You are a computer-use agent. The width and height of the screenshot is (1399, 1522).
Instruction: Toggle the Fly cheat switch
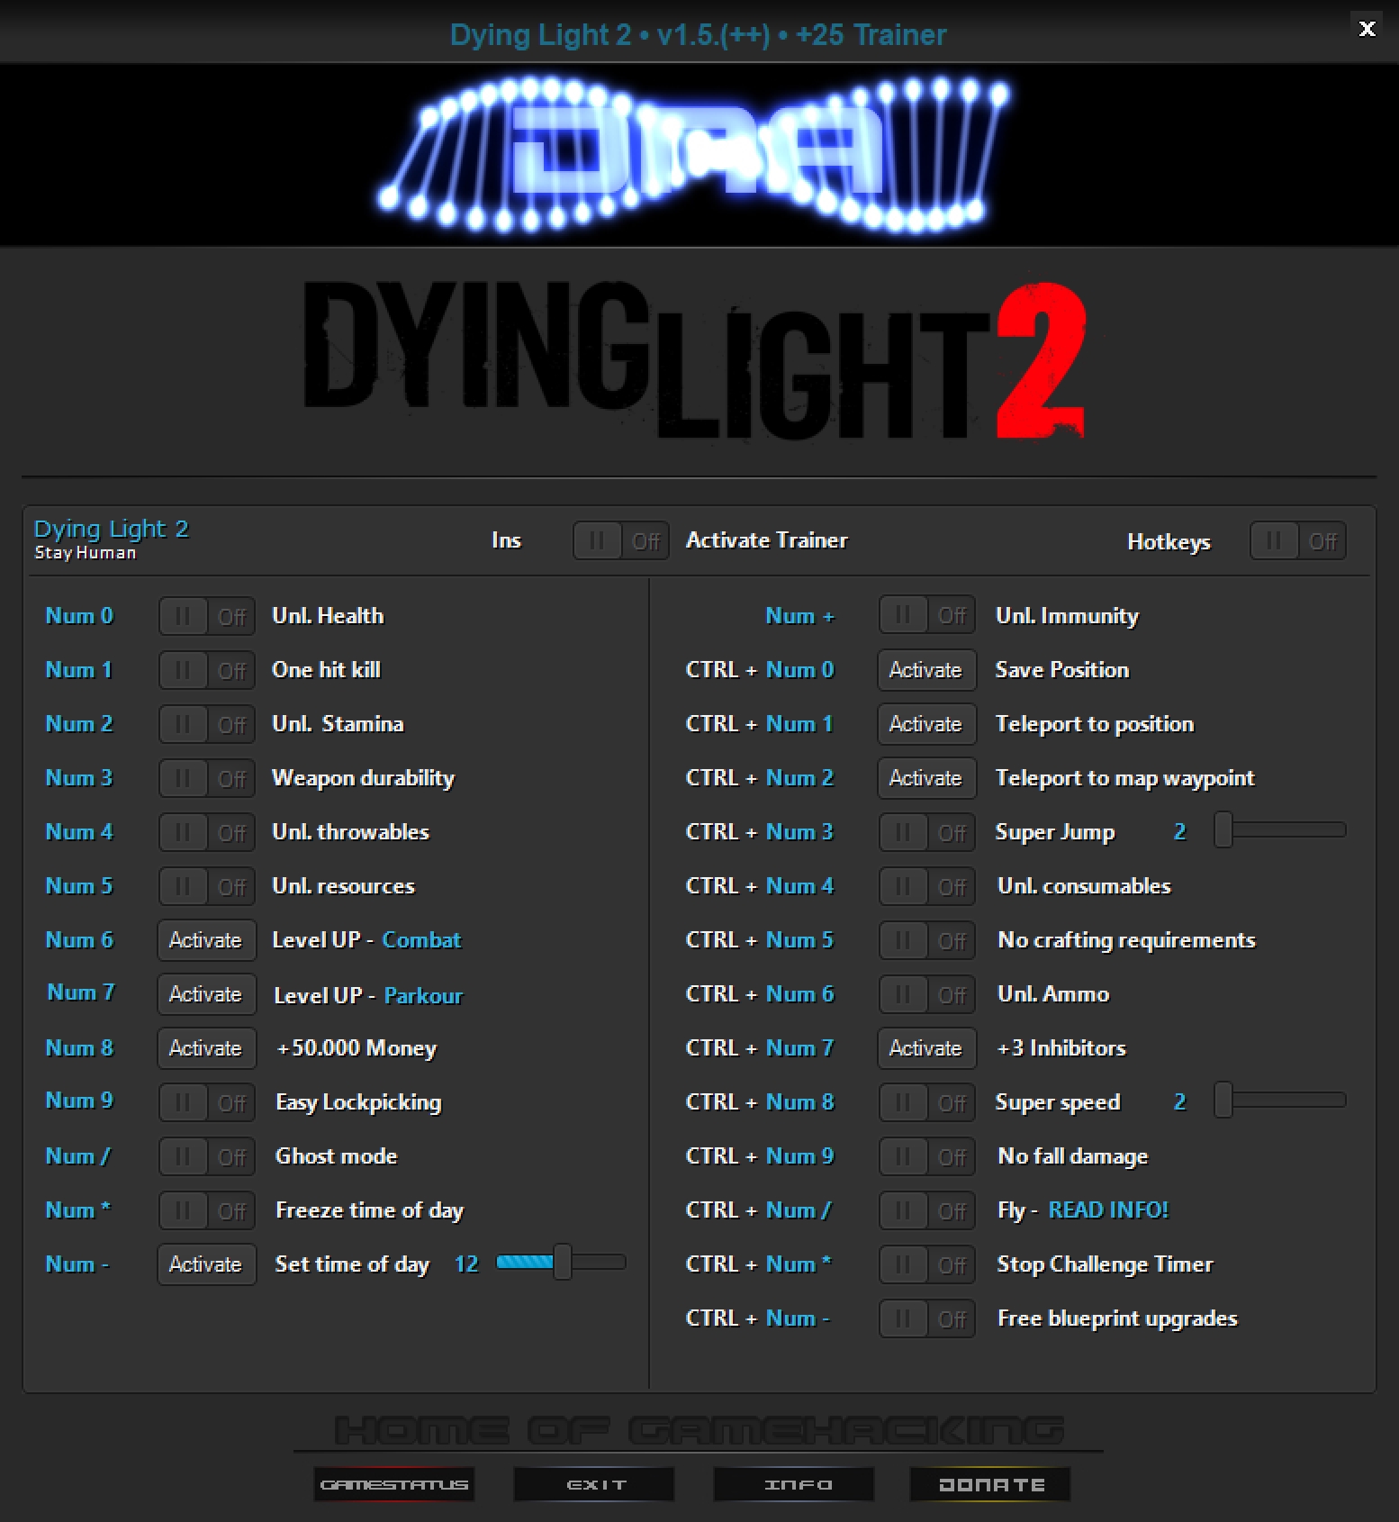click(x=927, y=1211)
